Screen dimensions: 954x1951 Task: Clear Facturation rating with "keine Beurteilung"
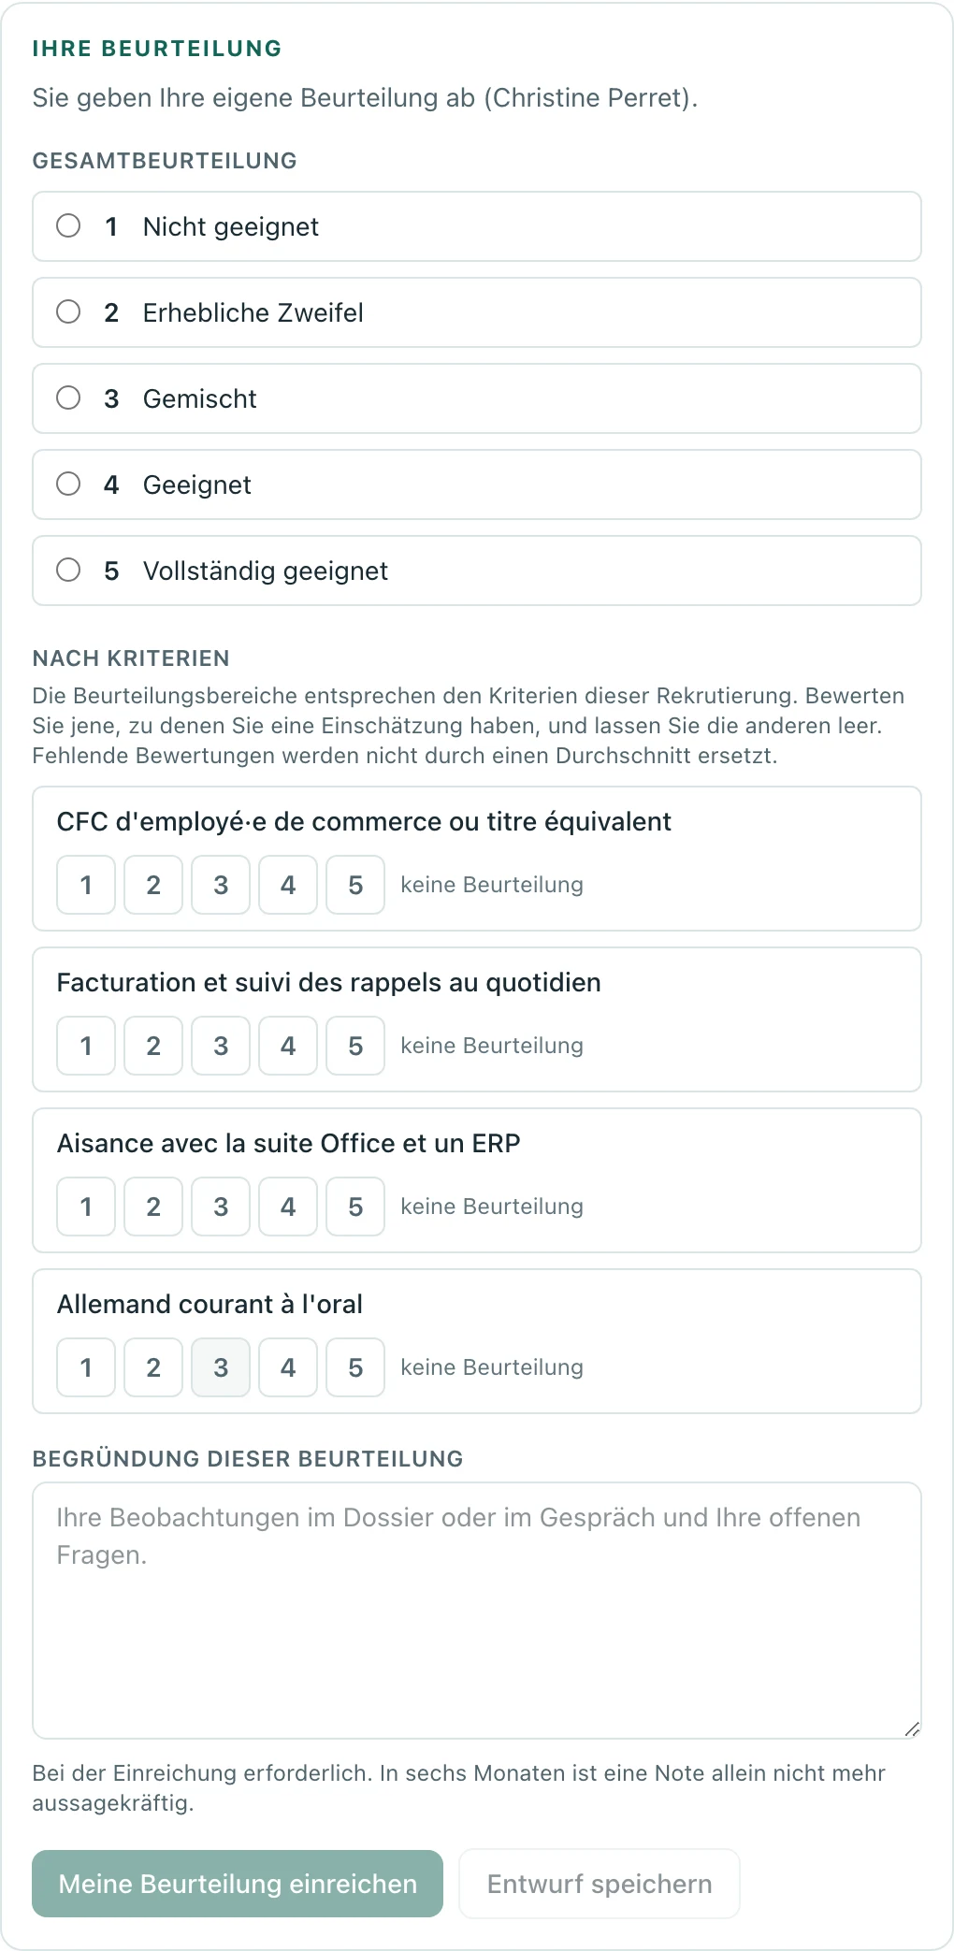pyautogui.click(x=492, y=1046)
